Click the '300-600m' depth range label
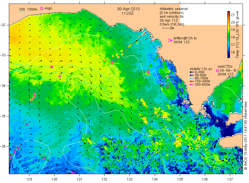This screenshot has height=183, width=249. [x=203, y=85]
